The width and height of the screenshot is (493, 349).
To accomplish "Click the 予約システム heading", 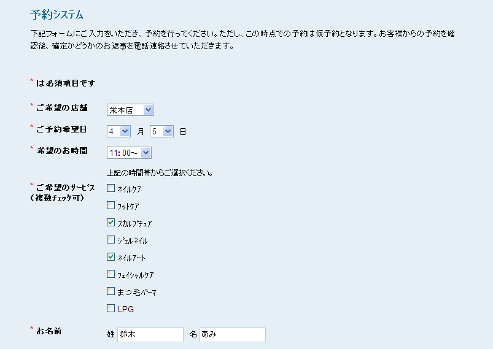I will click(x=56, y=15).
